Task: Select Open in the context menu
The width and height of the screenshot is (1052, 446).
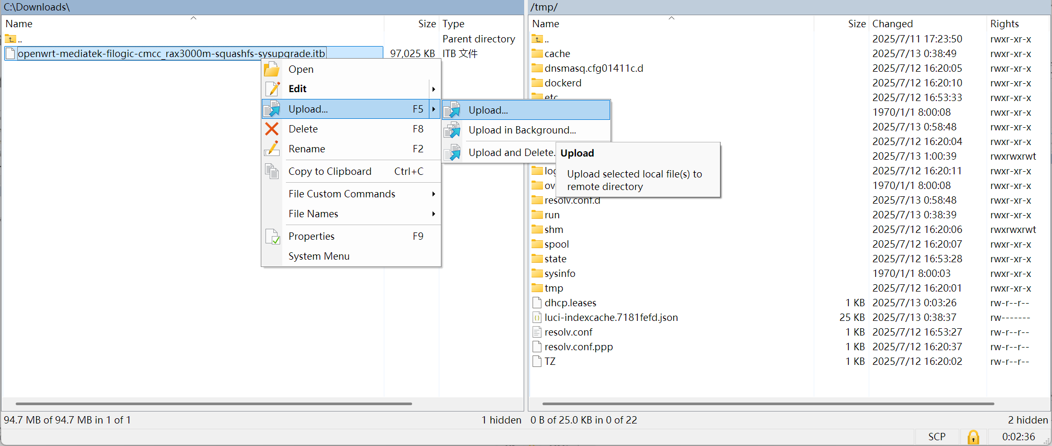Action: (x=351, y=69)
